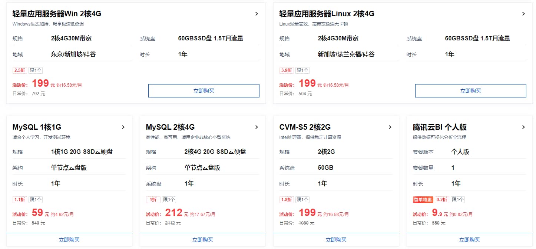Open the 轻量应用服务器Linux 2核4G title
Viewport: 536px width, 249px height.
coord(327,14)
